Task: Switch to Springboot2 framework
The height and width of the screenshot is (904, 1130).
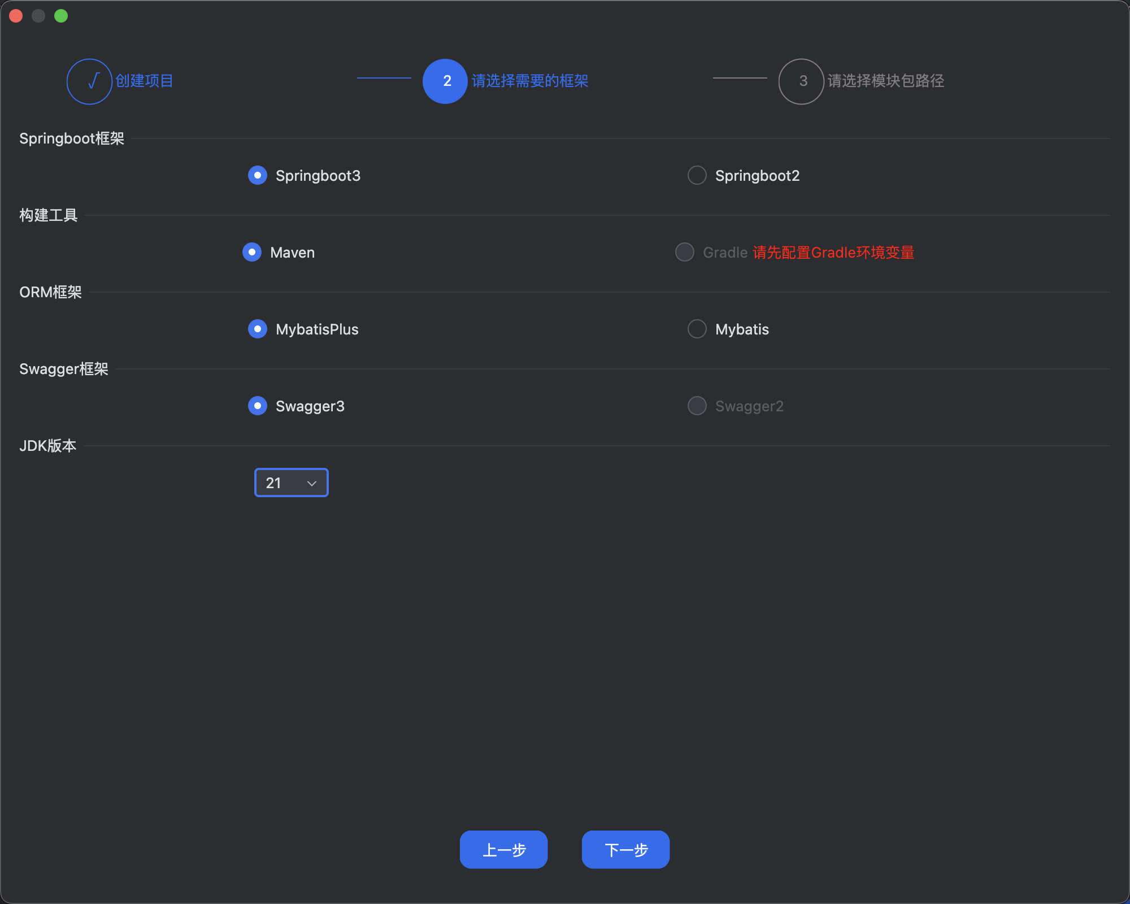Action: [x=697, y=175]
